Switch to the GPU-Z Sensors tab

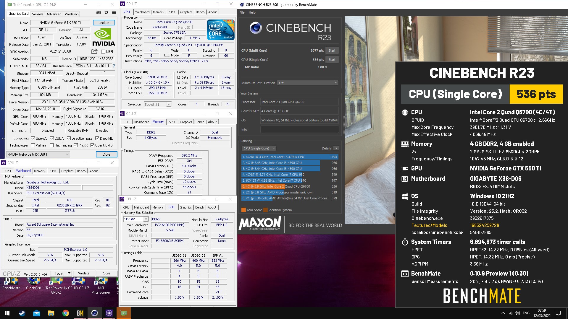38,14
